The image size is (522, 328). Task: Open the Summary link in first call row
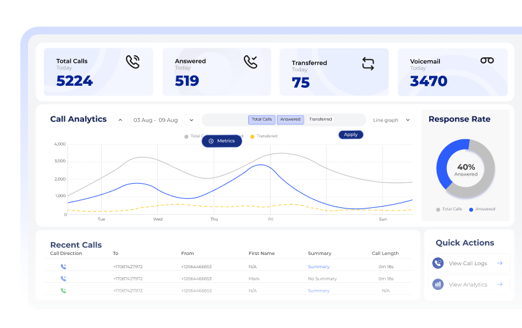pyautogui.click(x=319, y=267)
